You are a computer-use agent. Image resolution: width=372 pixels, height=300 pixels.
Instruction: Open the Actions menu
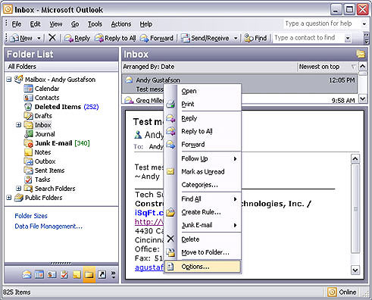(x=121, y=24)
